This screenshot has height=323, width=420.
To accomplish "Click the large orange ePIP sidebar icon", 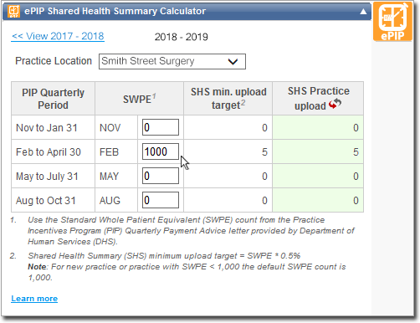I will (392, 22).
